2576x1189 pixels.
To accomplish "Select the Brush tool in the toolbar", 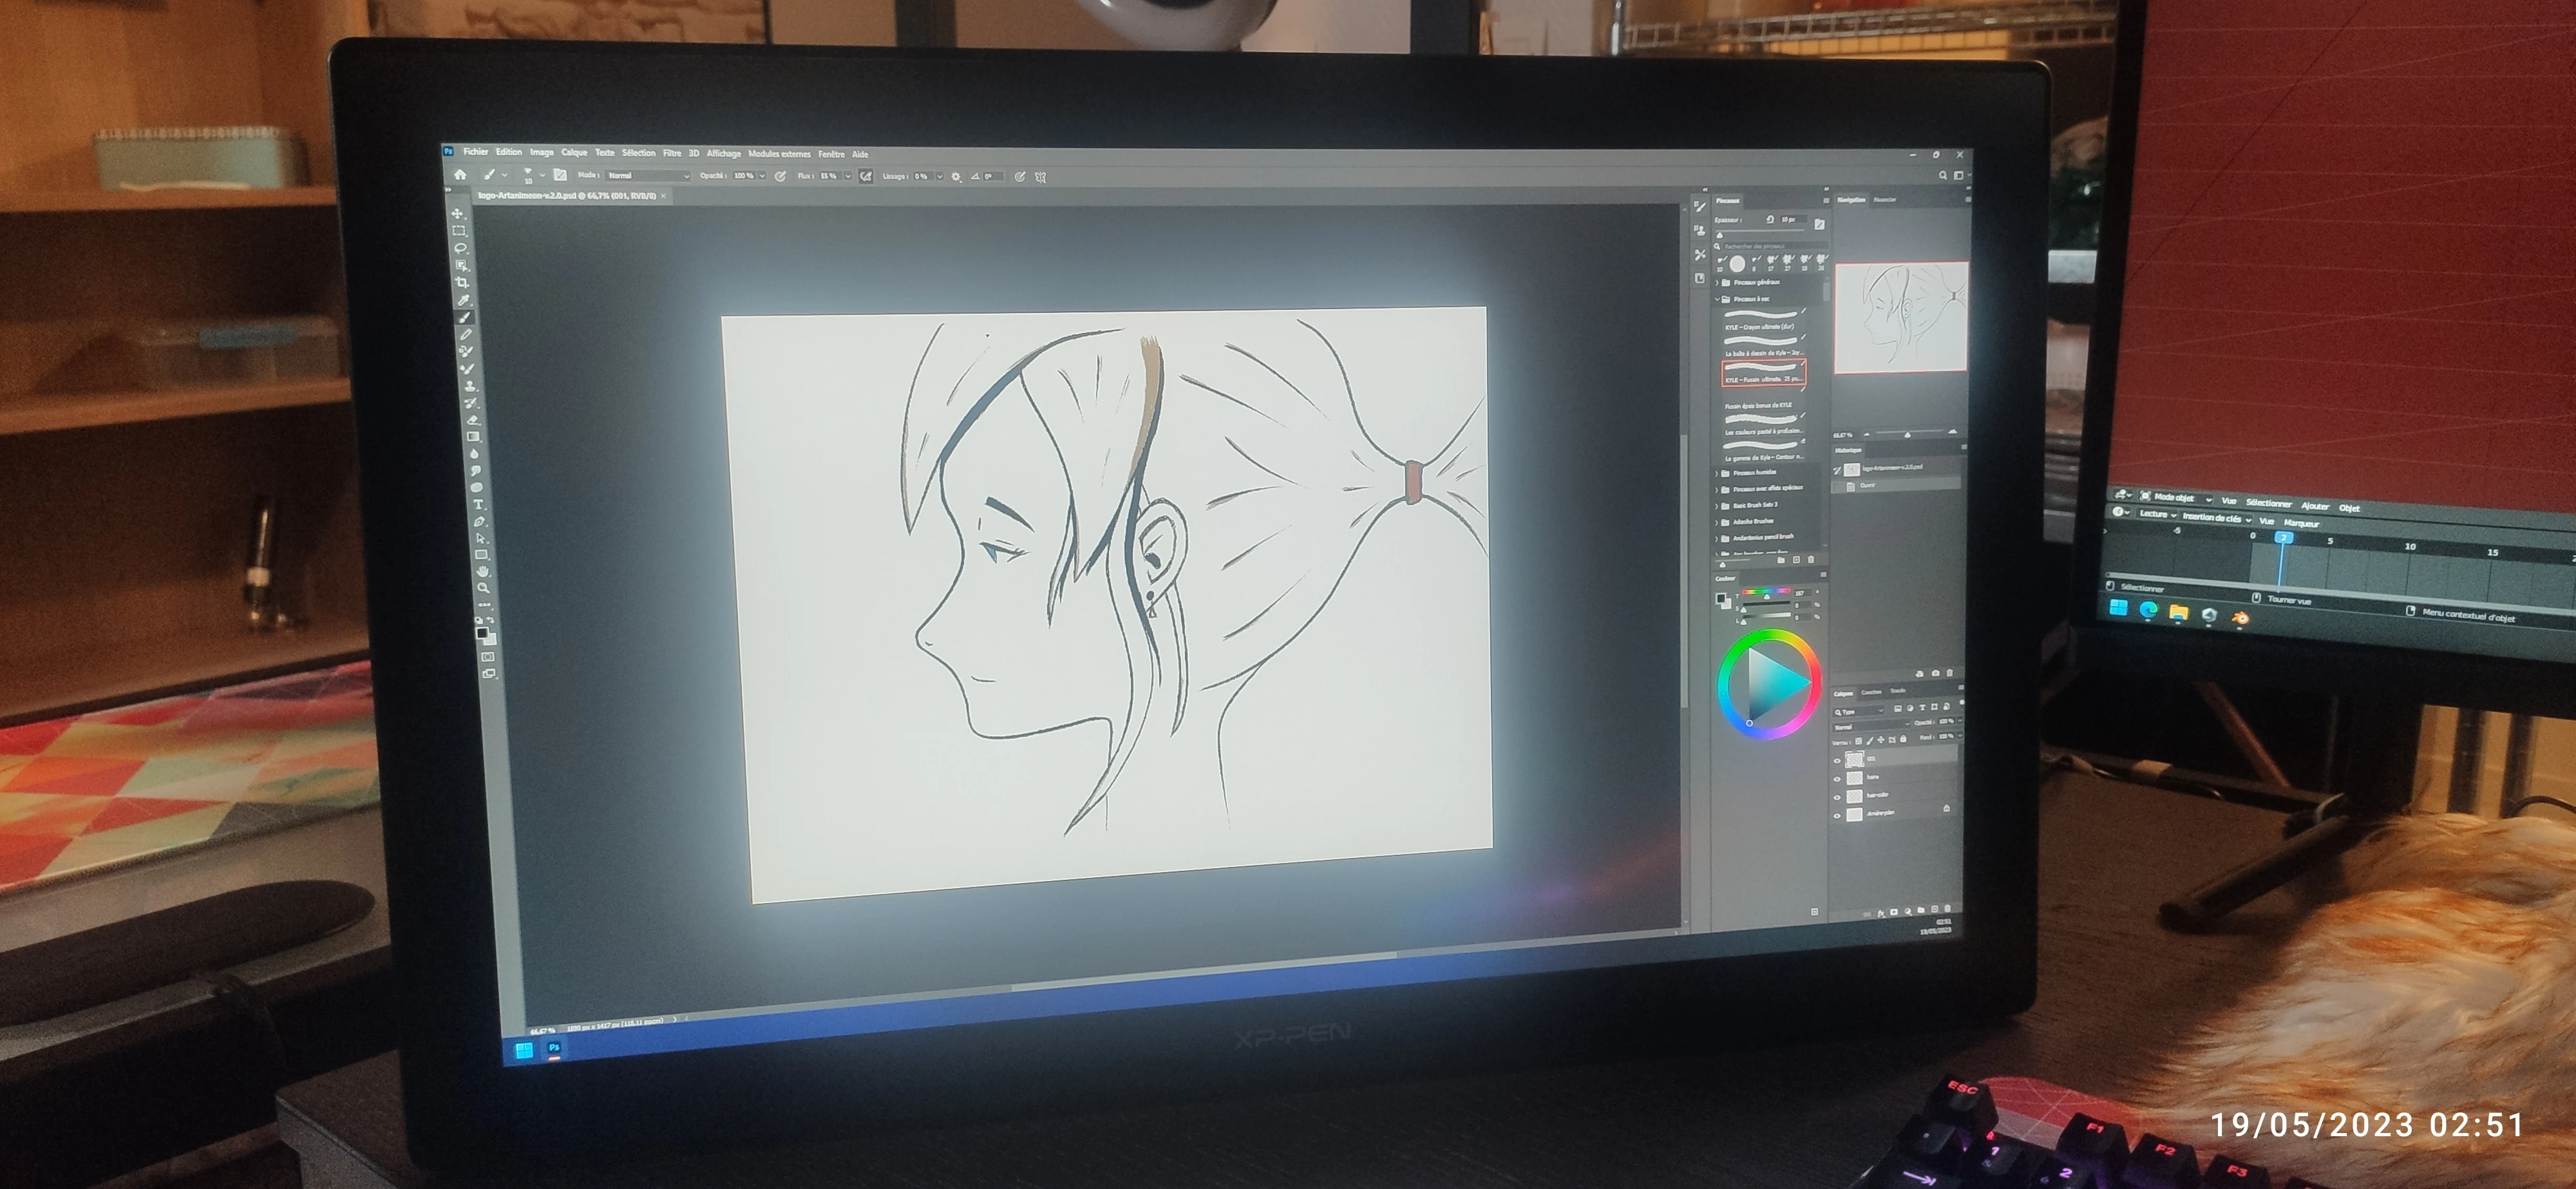I will [x=465, y=317].
